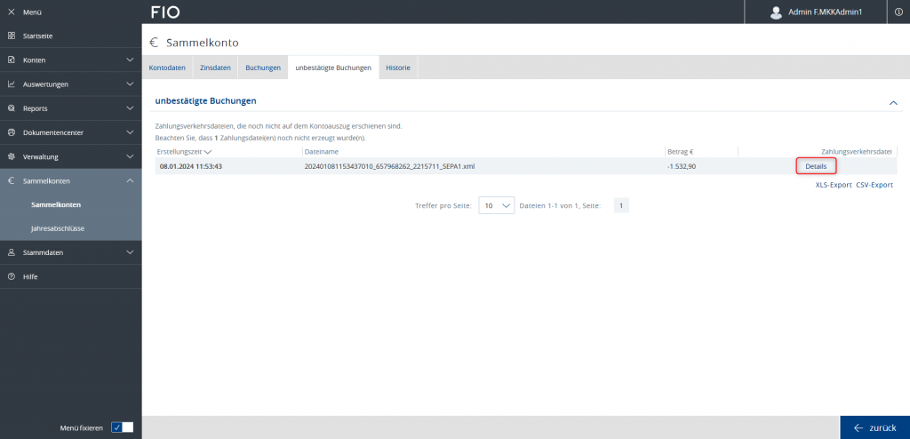Click the Dokumentencenter icon in sidebar
910x439 pixels.
11,132
